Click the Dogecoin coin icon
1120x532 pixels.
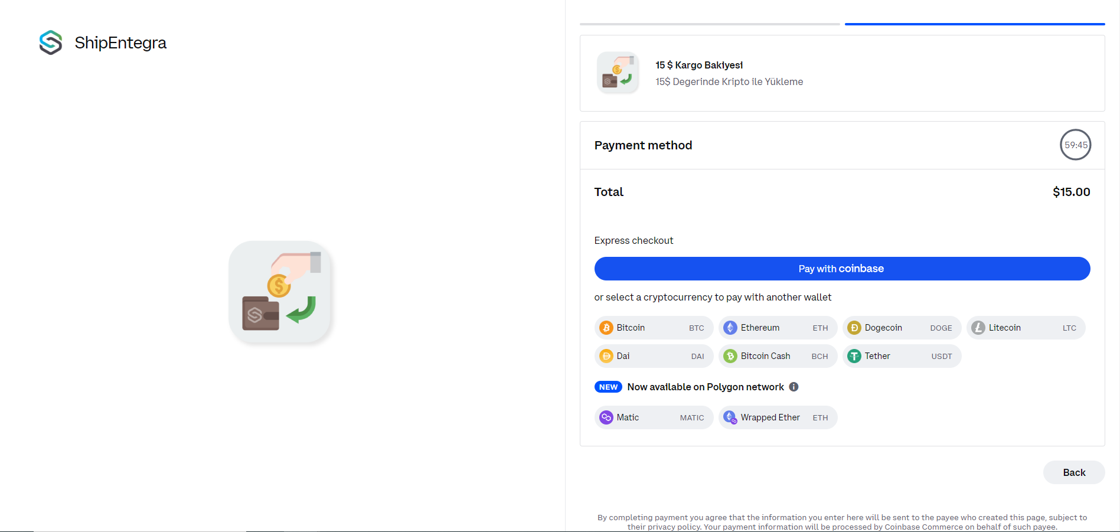click(854, 328)
